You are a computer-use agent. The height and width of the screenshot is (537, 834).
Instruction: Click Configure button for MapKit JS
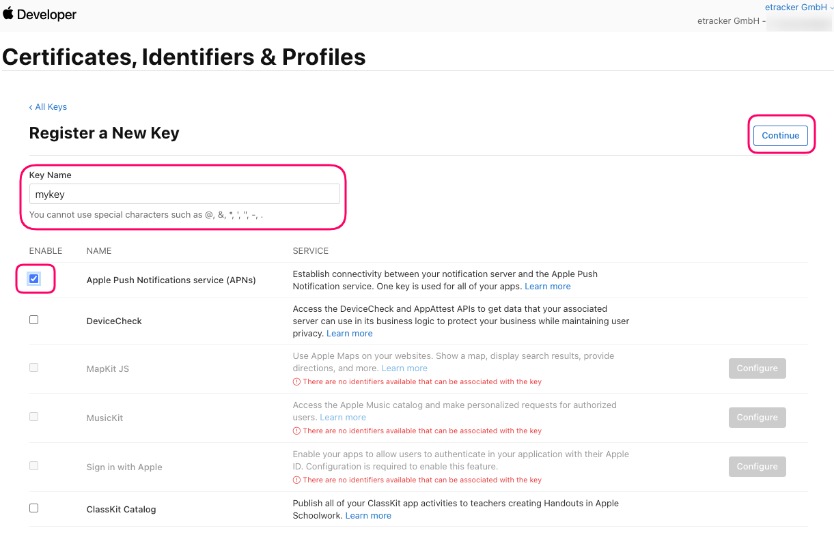click(x=757, y=368)
